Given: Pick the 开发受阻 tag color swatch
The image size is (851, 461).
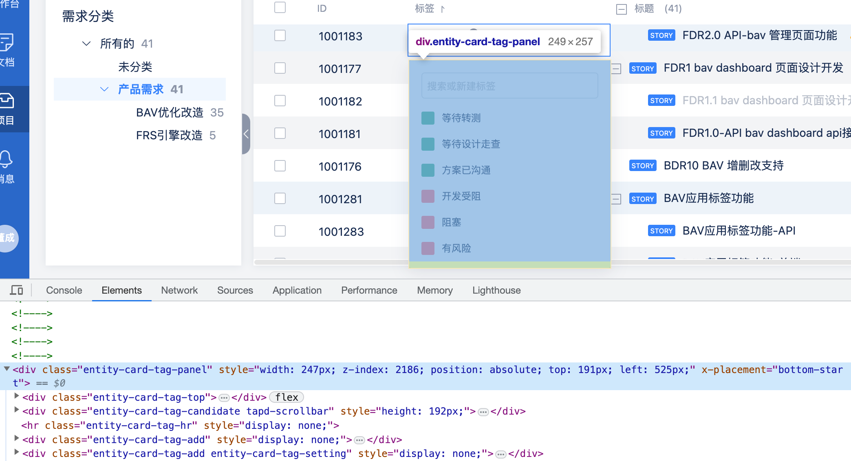Looking at the screenshot, I should pos(428,196).
